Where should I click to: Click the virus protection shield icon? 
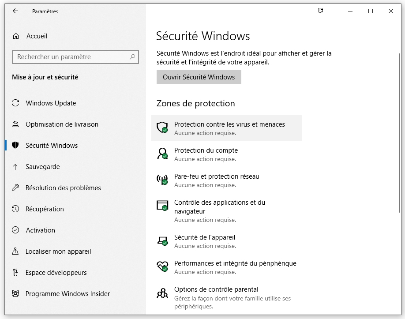pos(162,128)
